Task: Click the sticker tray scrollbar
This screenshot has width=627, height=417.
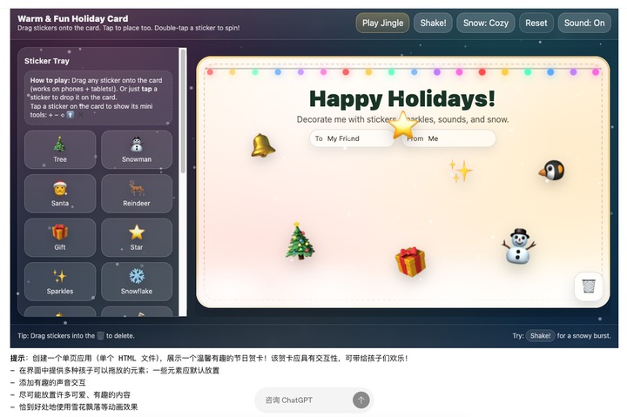Action: 183,112
